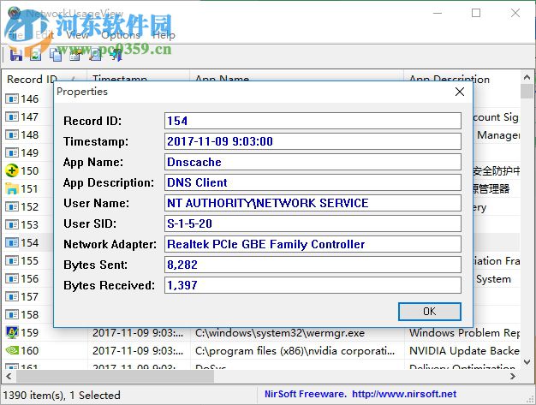Click the Network Adapter field showing Realtek

click(x=313, y=244)
